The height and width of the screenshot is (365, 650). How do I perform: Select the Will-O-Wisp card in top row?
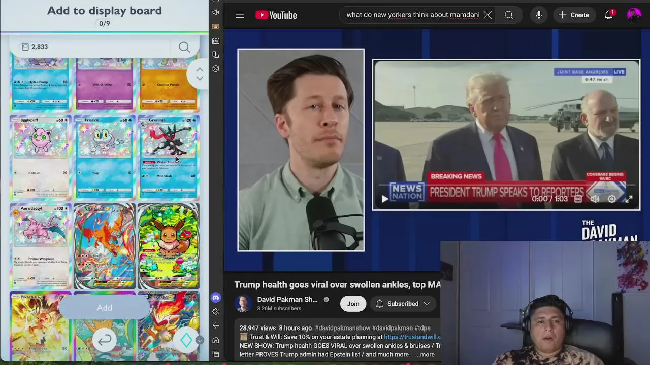[104, 85]
